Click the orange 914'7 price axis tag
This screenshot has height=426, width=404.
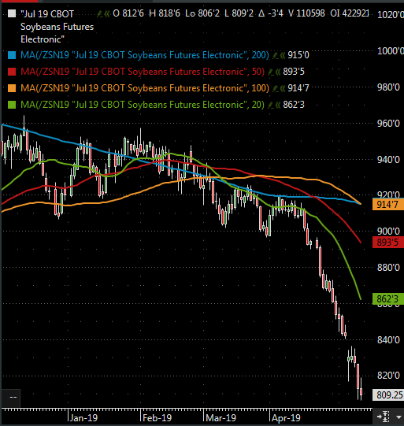pyautogui.click(x=388, y=204)
